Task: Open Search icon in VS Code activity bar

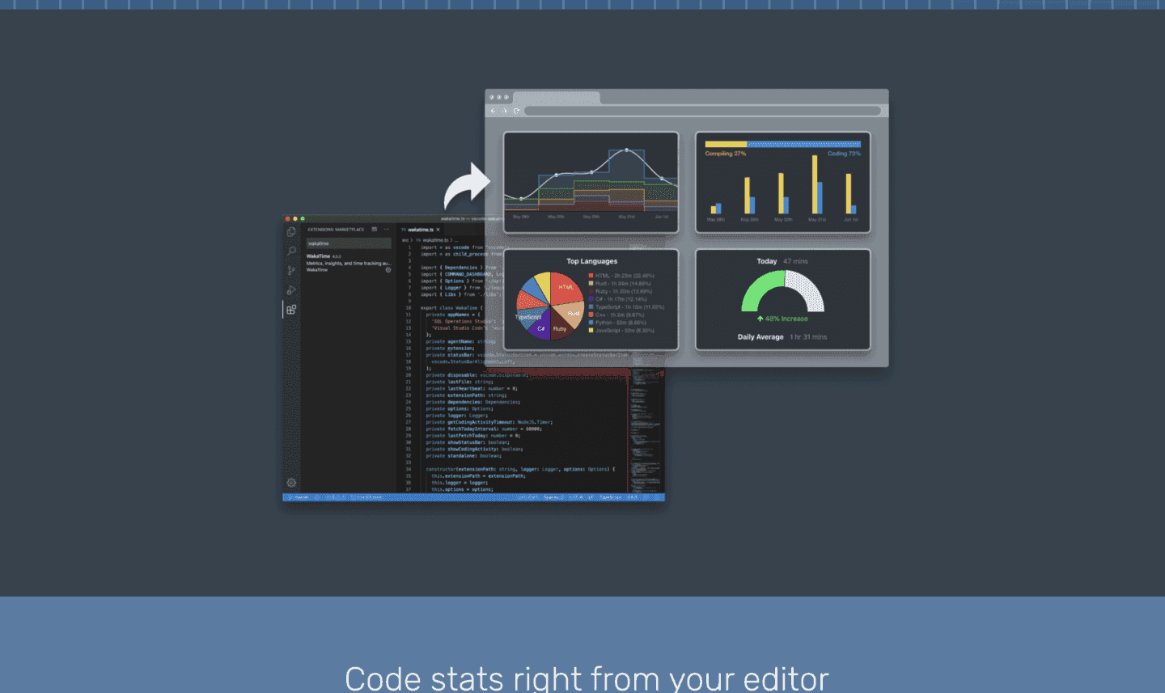Action: pyautogui.click(x=291, y=251)
